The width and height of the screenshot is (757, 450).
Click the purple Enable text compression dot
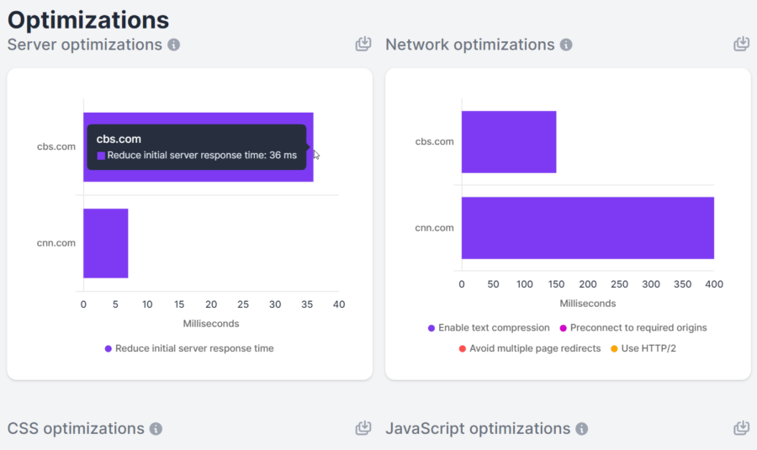click(431, 328)
